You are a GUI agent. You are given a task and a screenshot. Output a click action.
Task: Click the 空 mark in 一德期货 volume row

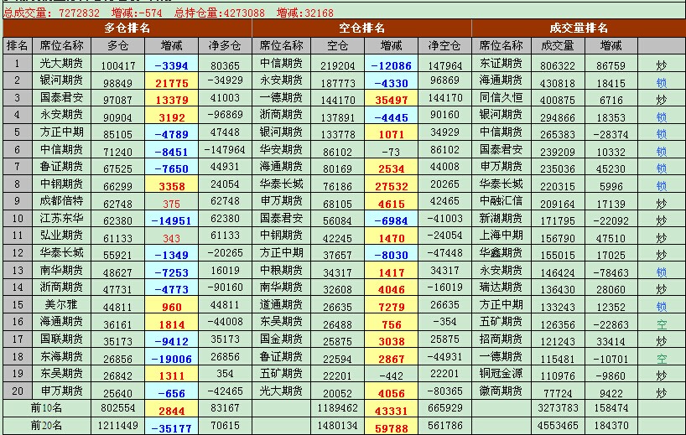pyautogui.click(x=661, y=359)
